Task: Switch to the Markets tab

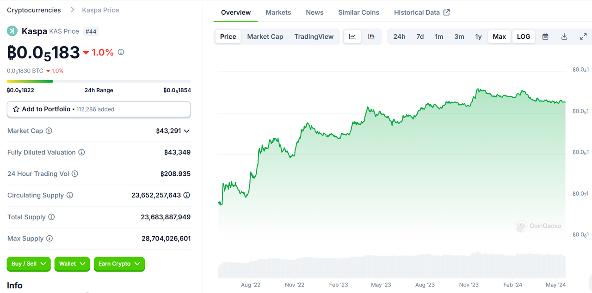Action: [x=278, y=12]
